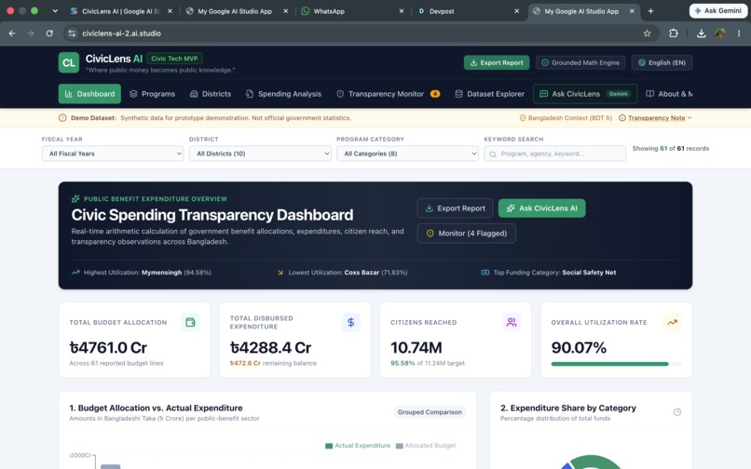Click the Grouped Comparison label
Viewport: 751px width, 469px height.
pos(430,412)
